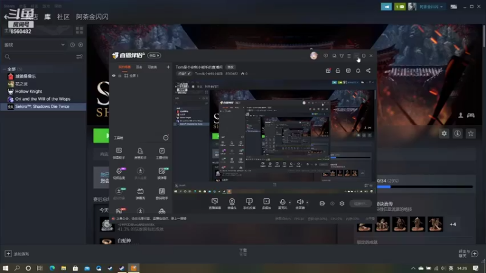486x273 pixels.
Task: Open microphone options arrow beside 麦克风
Action: point(290,203)
